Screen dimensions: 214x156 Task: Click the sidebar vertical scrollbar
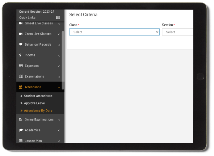(63, 60)
